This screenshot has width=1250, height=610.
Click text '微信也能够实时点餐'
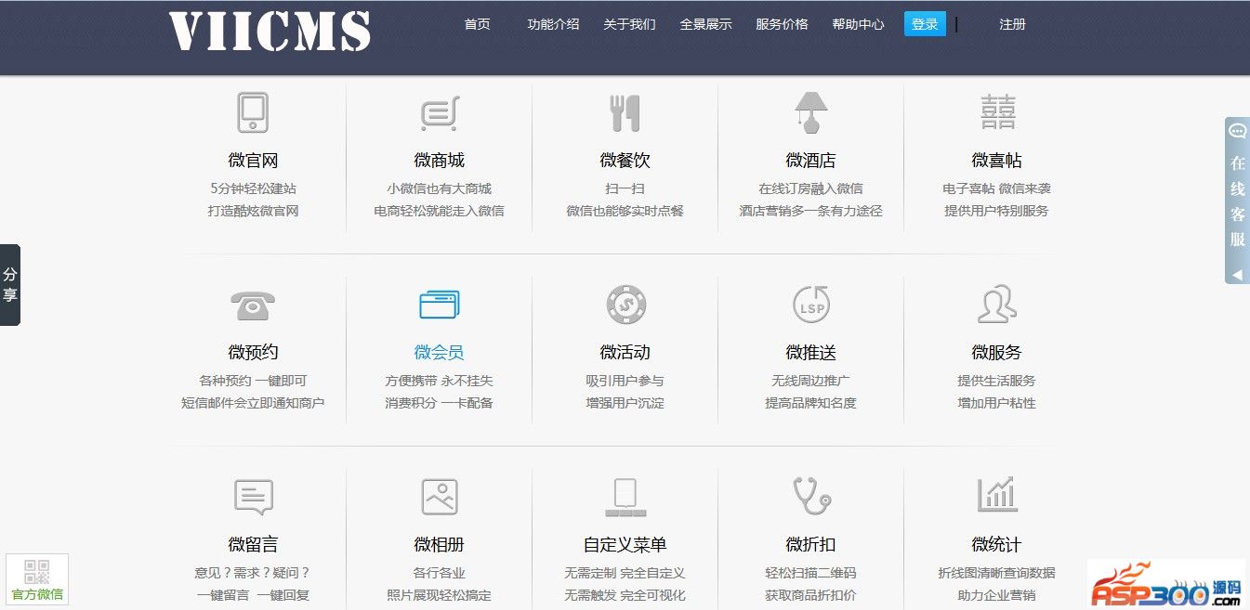625,211
